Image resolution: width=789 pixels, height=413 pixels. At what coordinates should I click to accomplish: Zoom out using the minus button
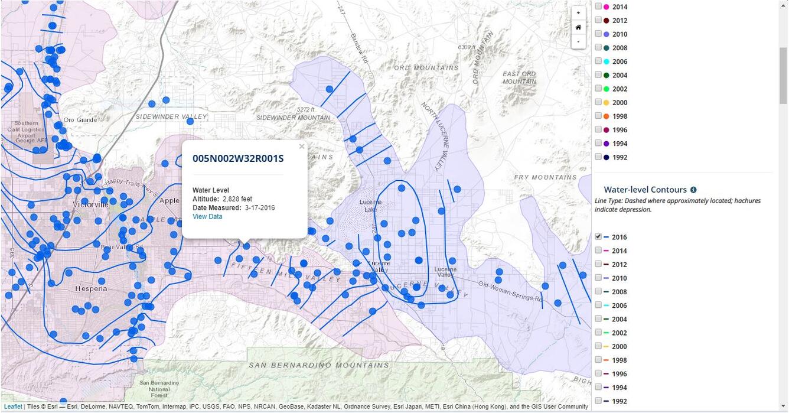pos(578,41)
